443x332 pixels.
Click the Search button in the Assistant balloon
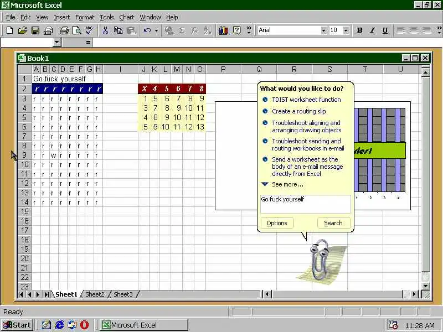[333, 223]
